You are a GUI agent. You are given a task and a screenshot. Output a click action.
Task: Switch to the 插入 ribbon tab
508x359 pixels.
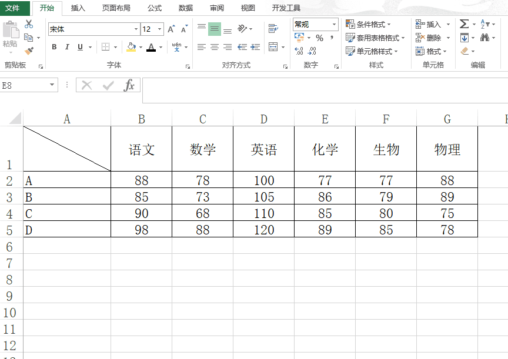[78, 8]
